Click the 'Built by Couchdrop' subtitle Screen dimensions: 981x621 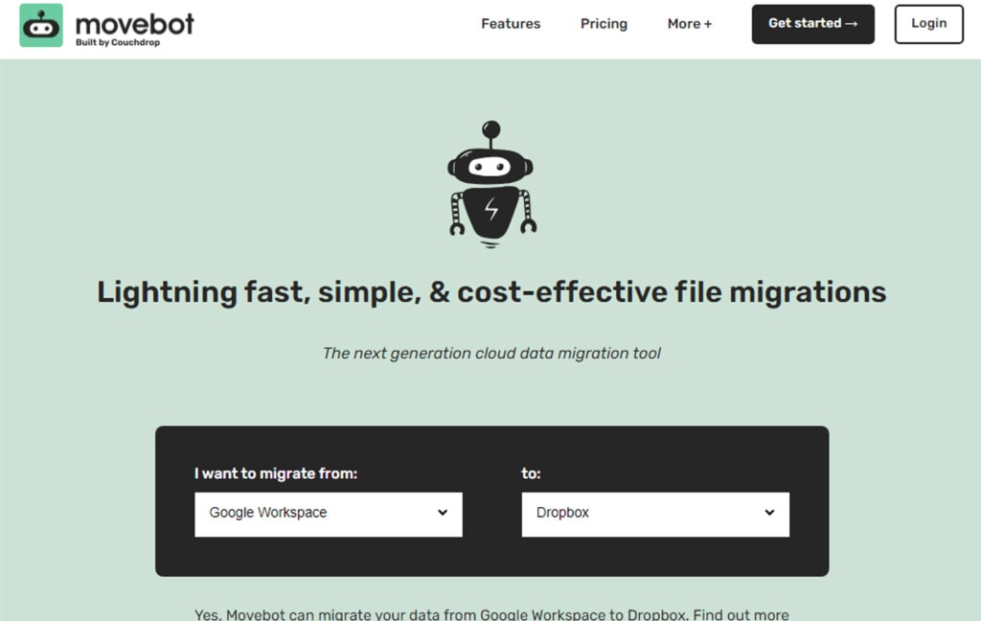[x=118, y=42]
